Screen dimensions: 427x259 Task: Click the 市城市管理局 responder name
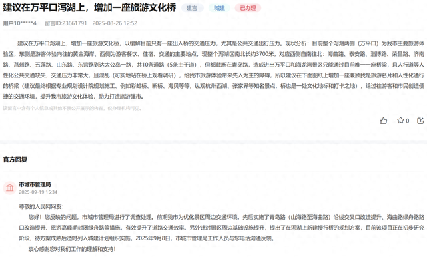click(35, 184)
